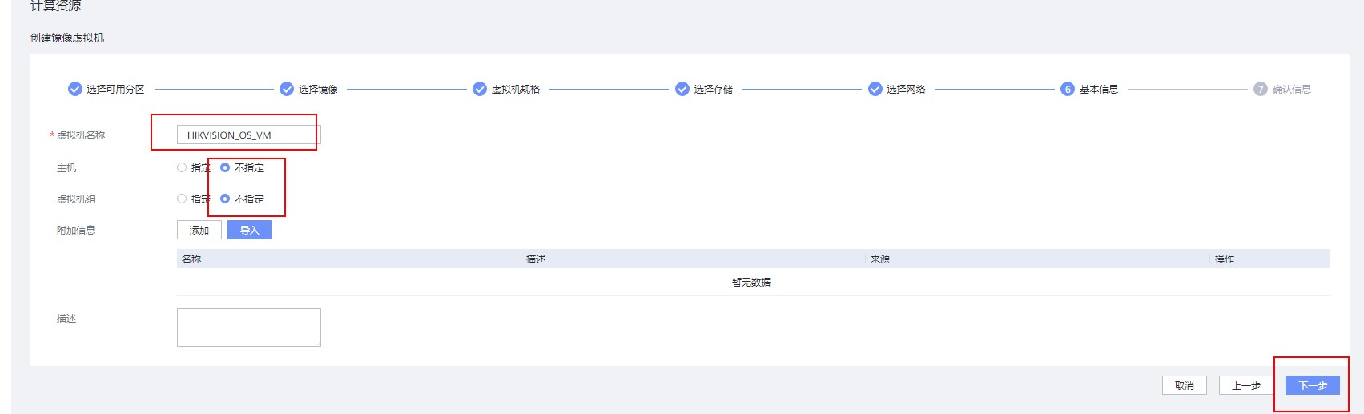Screen dimensions: 1364x414
Task: Select 不指定 radio for 虚拟机组
Action: pos(225,199)
